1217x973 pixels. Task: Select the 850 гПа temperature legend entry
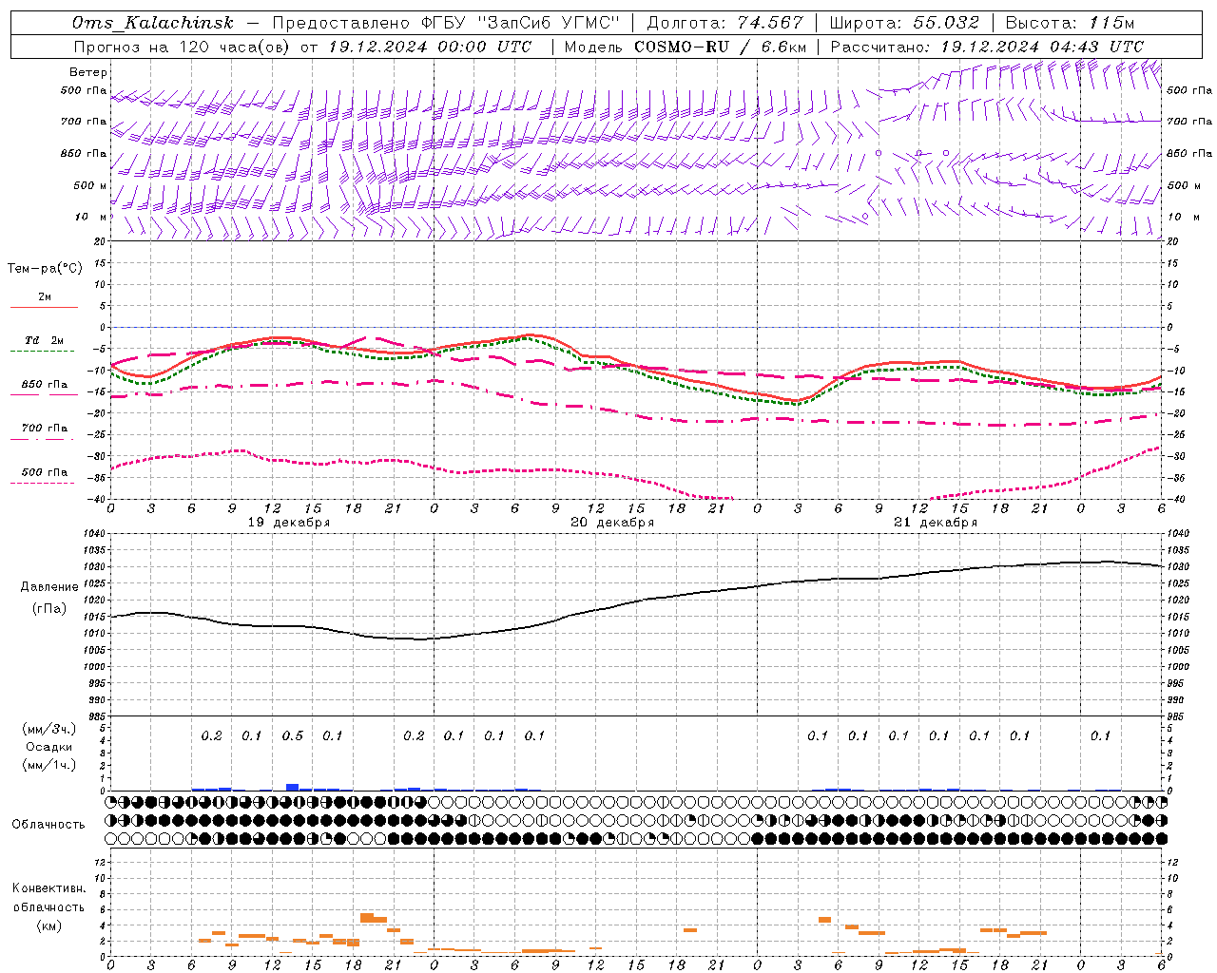tap(45, 385)
